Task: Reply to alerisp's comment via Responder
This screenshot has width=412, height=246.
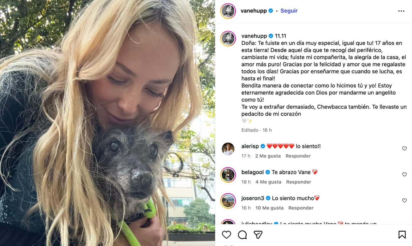Action: tap(298, 156)
